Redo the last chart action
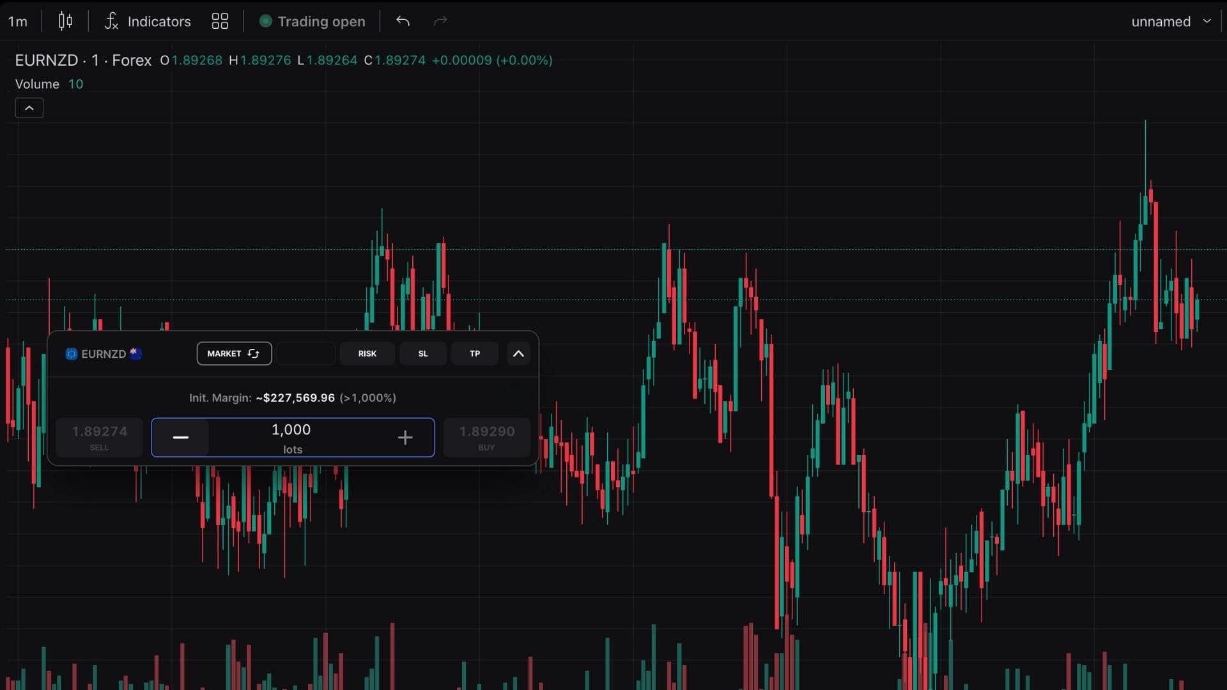Viewport: 1227px width, 690px height. tap(440, 22)
